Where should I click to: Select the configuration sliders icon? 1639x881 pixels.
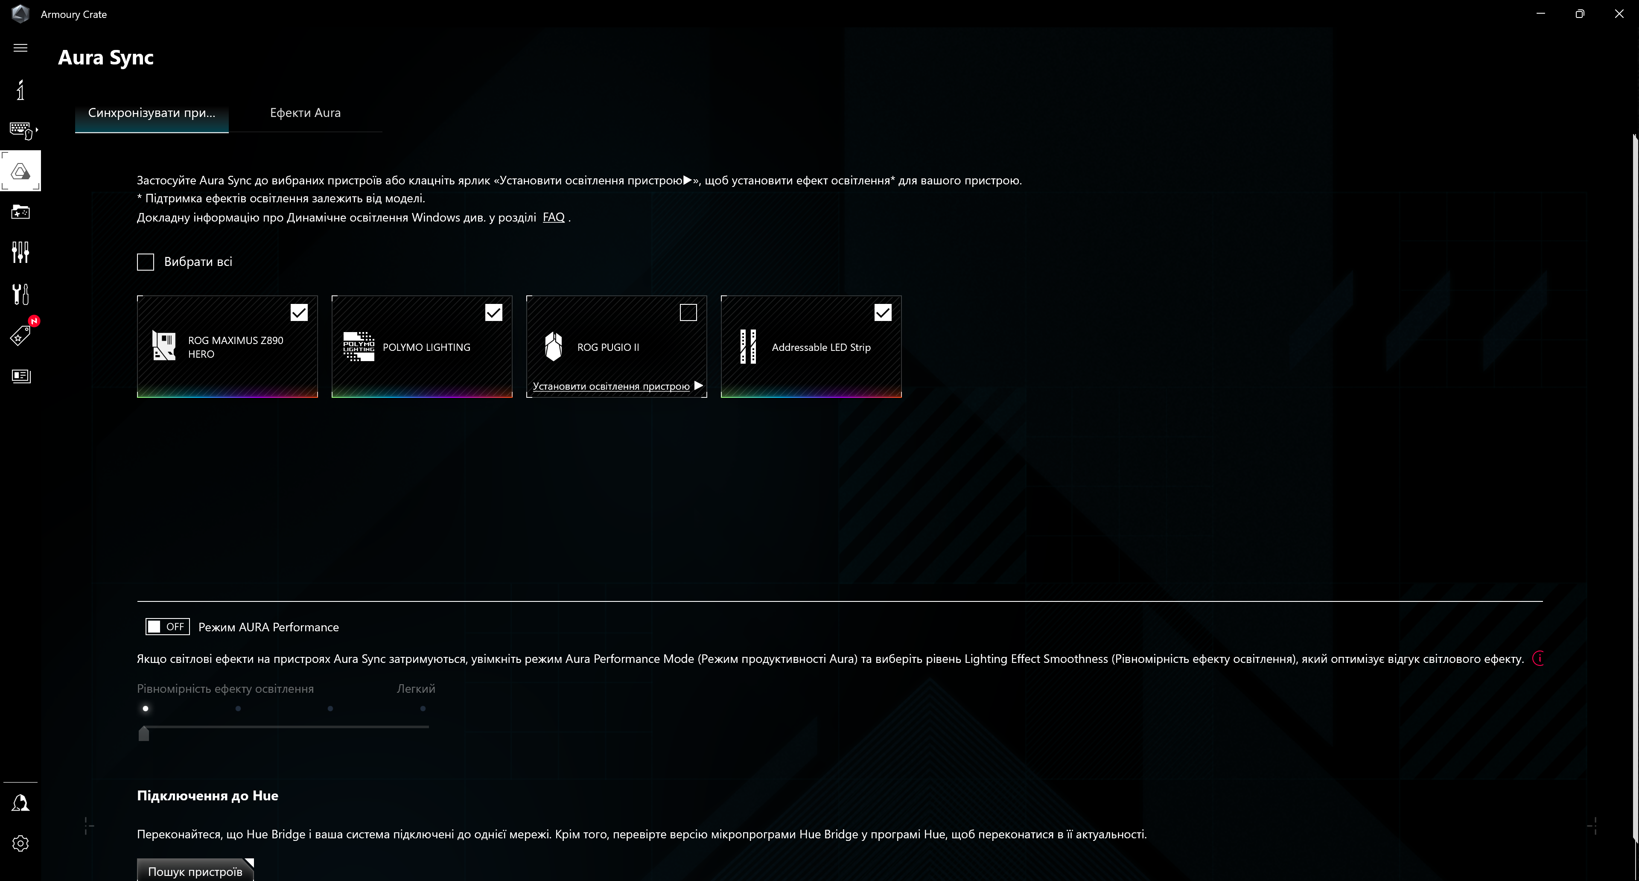pyautogui.click(x=20, y=253)
